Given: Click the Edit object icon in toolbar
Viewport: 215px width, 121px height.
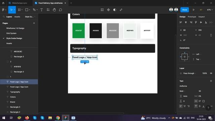Looking at the screenshot, I should click(x=102, y=10).
